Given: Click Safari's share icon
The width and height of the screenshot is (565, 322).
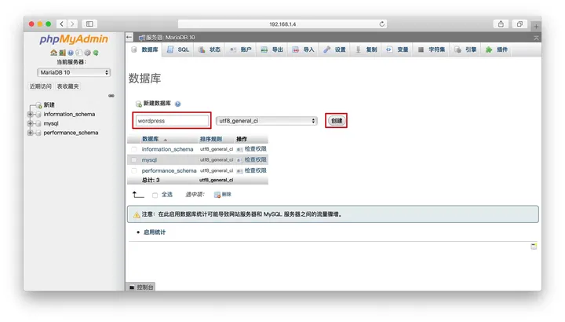Looking at the screenshot, I should coord(501,24).
